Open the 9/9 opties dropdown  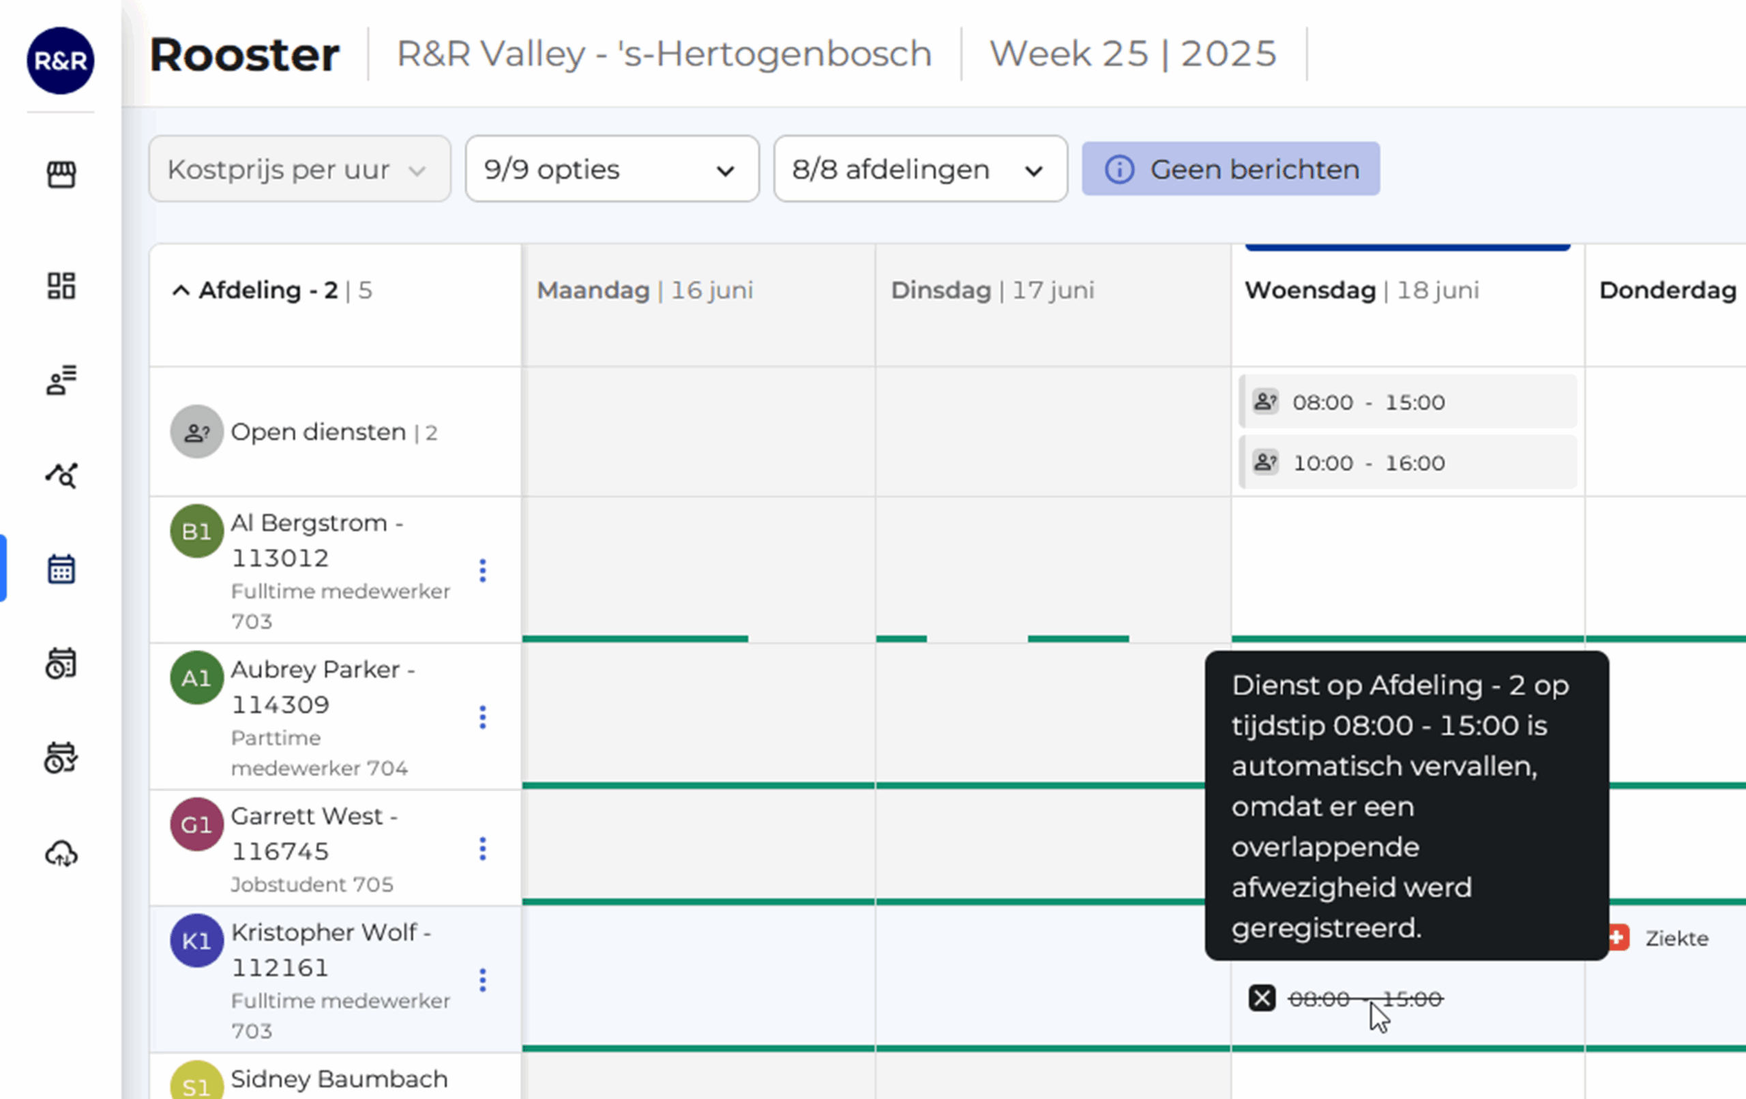[x=611, y=169]
